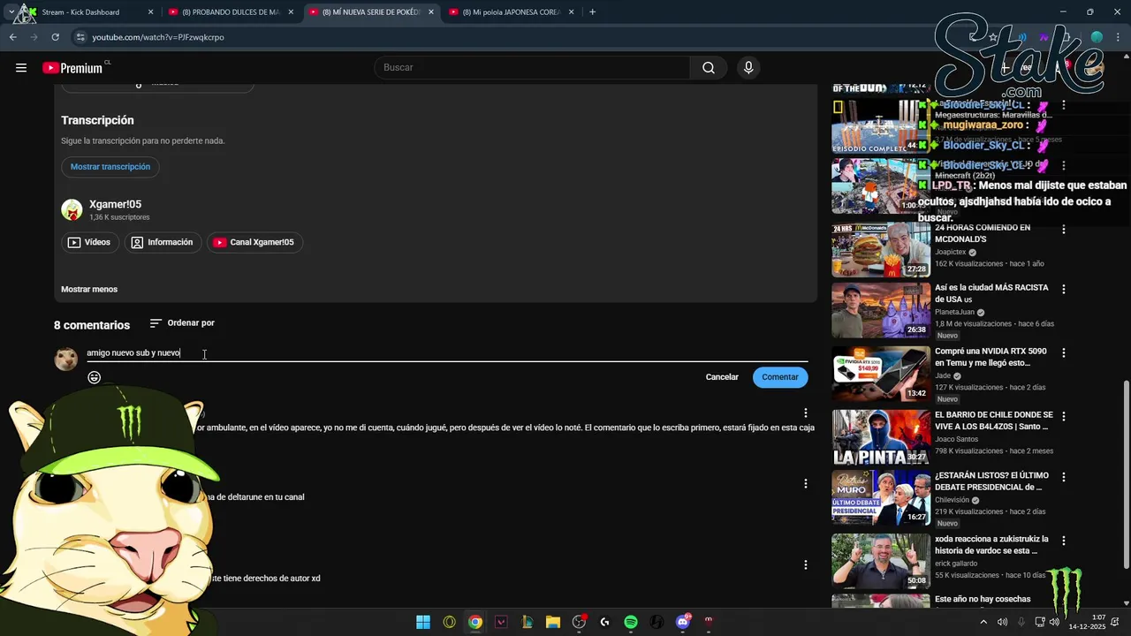Image resolution: width=1131 pixels, height=636 pixels.
Task: Open the emoji picker under the comment box
Action: (x=95, y=377)
